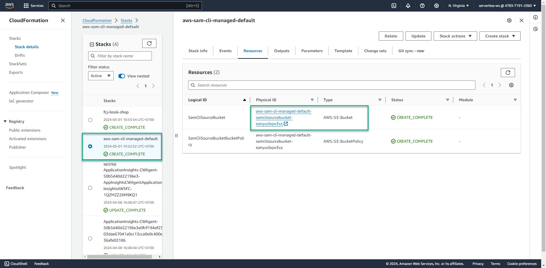Viewport: 546px width, 268px height.
Task: Close the stack details split panel
Action: click(x=522, y=20)
